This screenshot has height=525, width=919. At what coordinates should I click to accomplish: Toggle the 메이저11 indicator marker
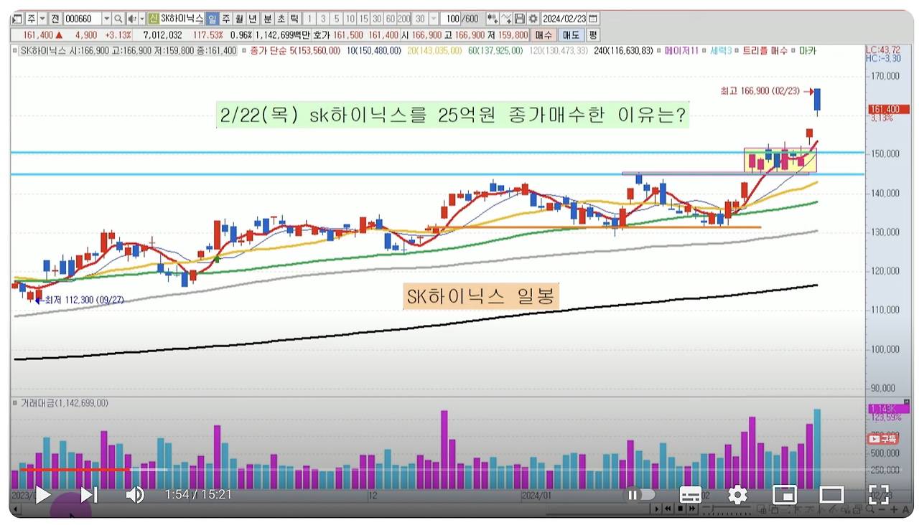pyautogui.click(x=659, y=51)
